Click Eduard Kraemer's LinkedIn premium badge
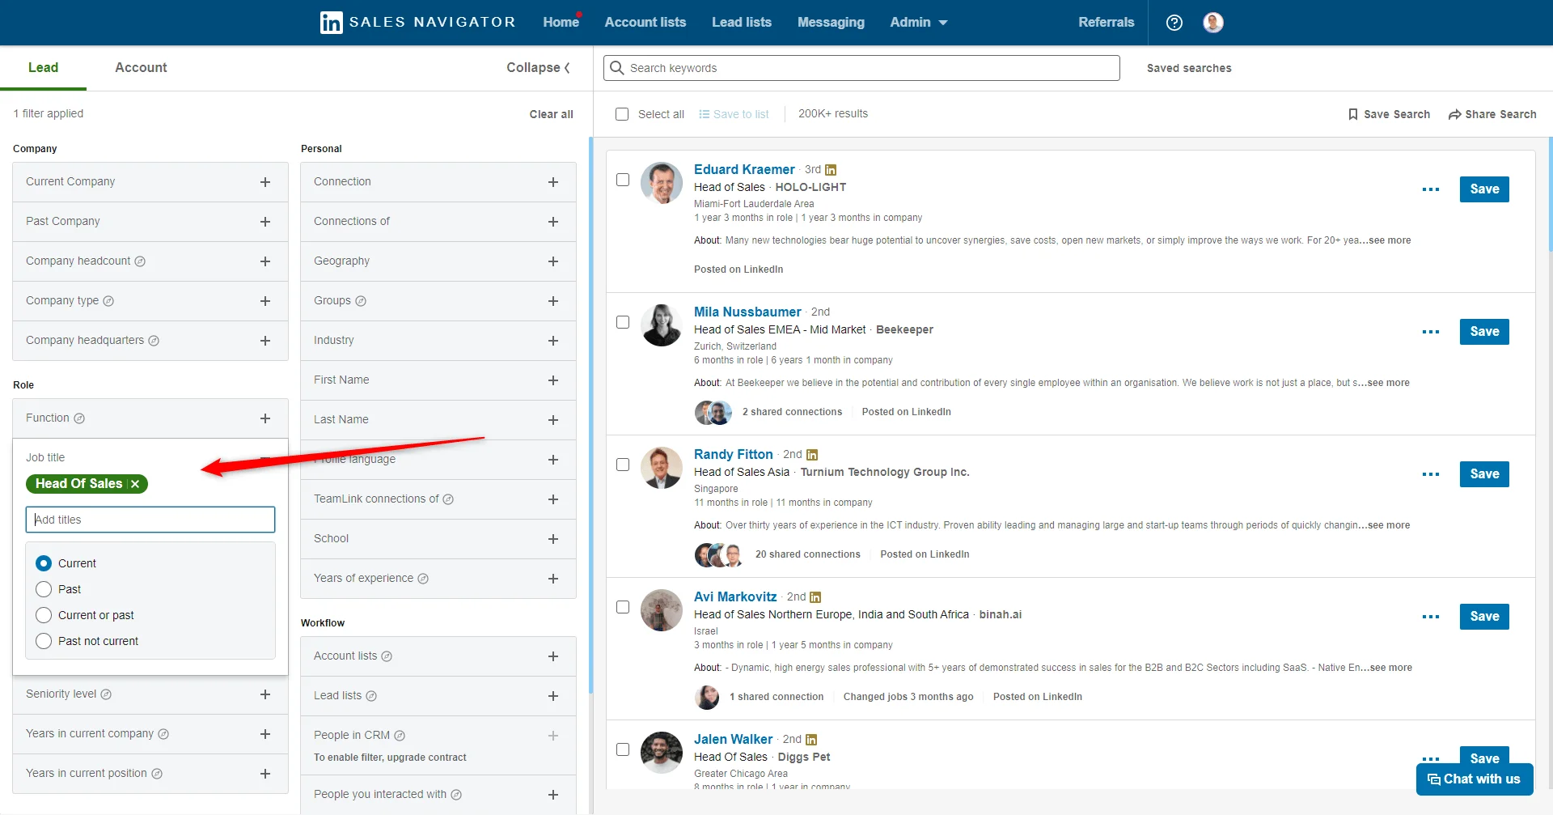Viewport: 1553px width, 815px height. click(x=831, y=170)
